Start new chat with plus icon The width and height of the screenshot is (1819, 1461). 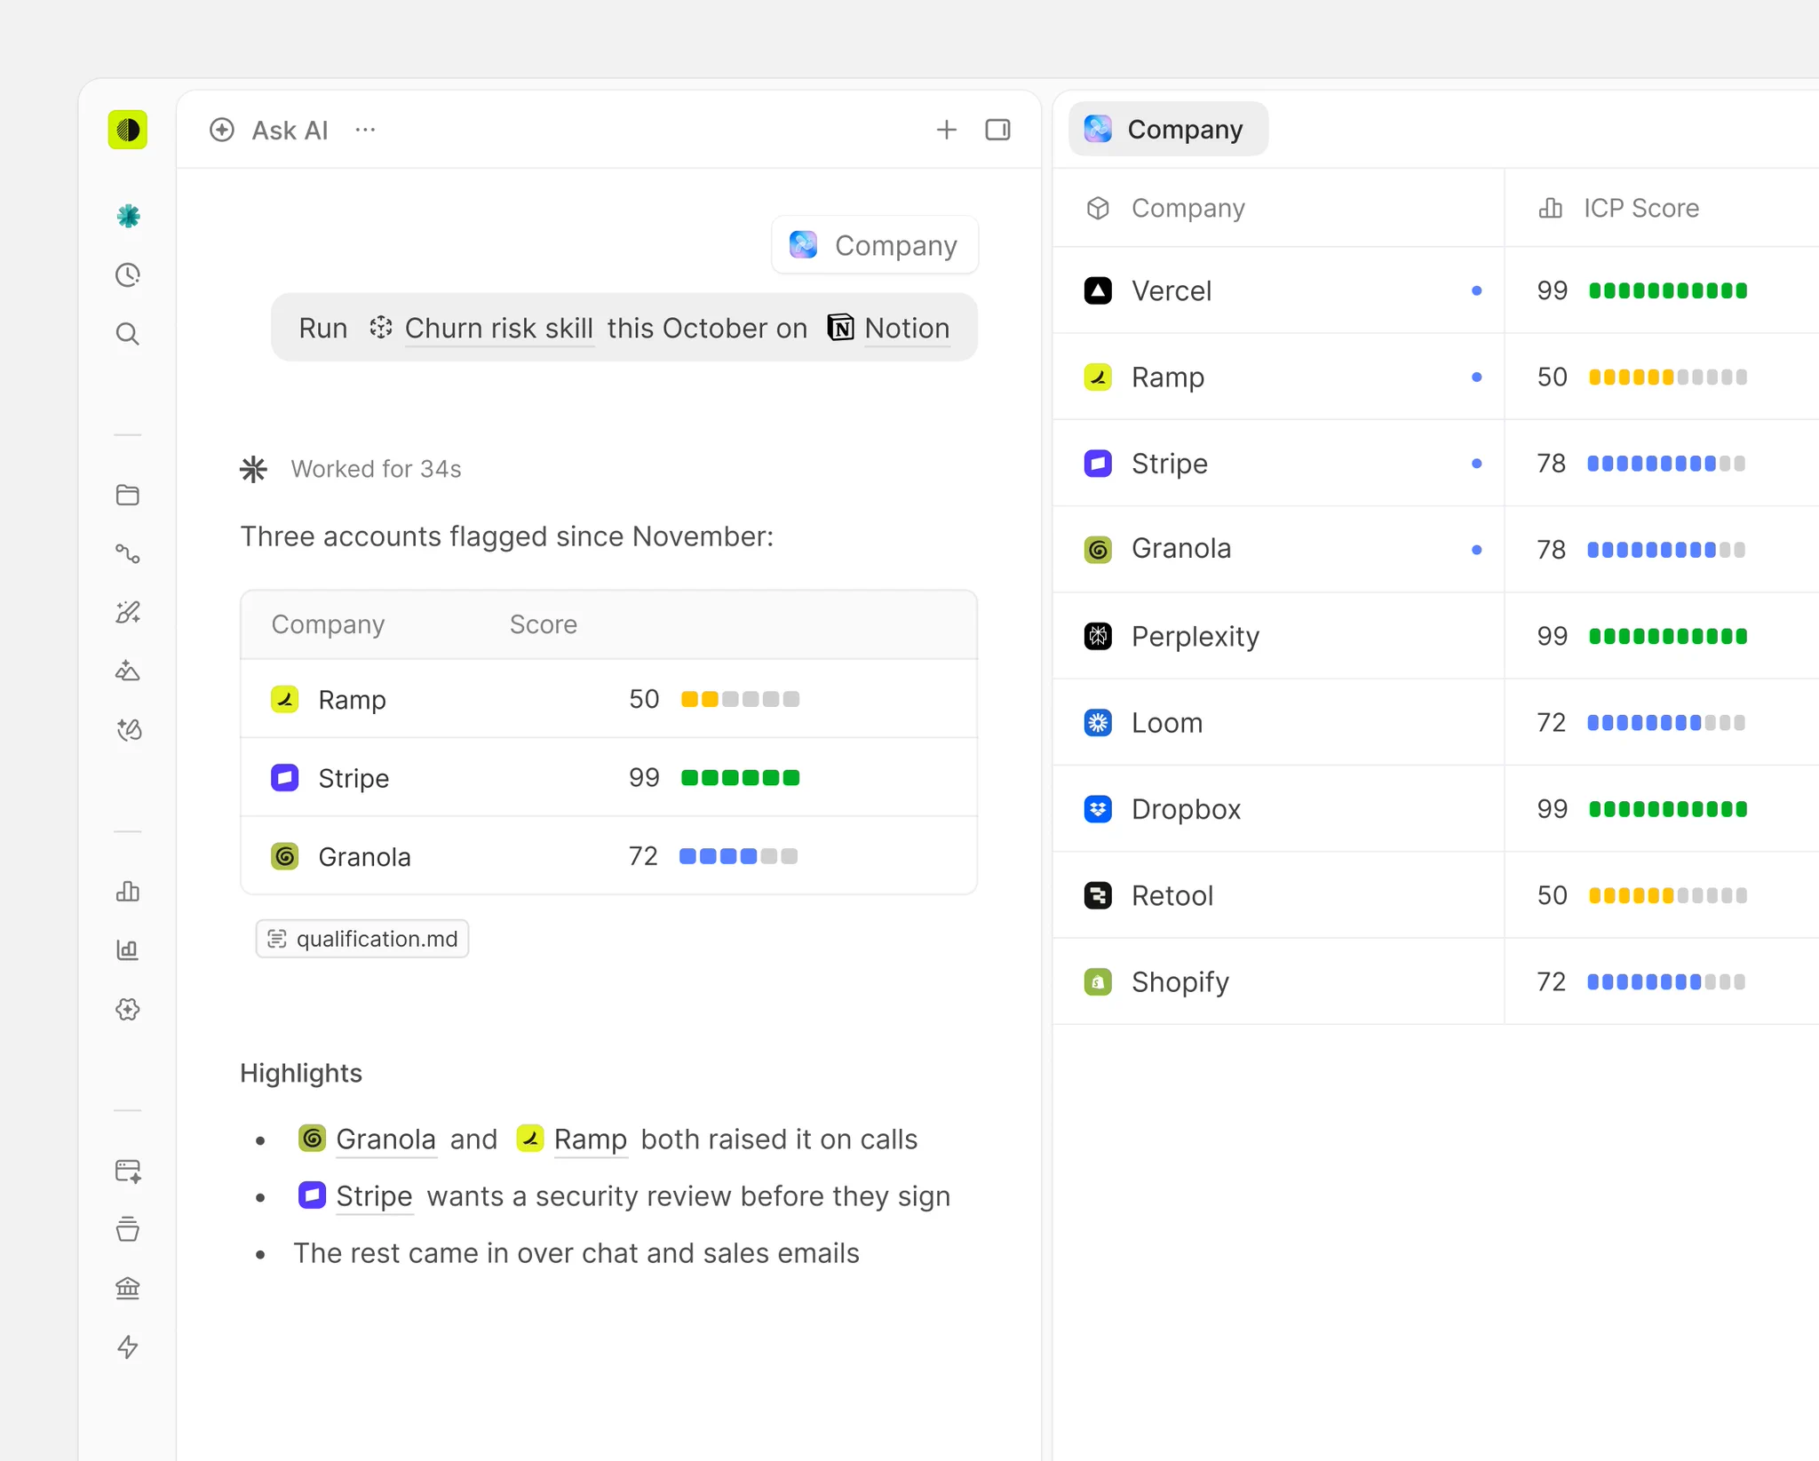pos(947,130)
